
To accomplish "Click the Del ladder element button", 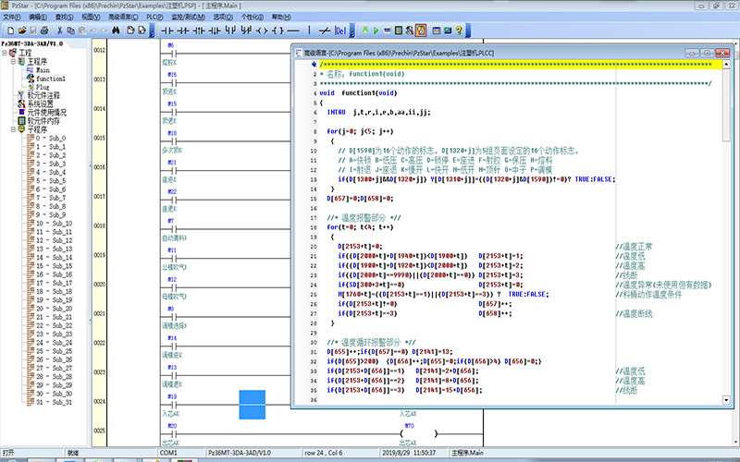I will 339,30.
